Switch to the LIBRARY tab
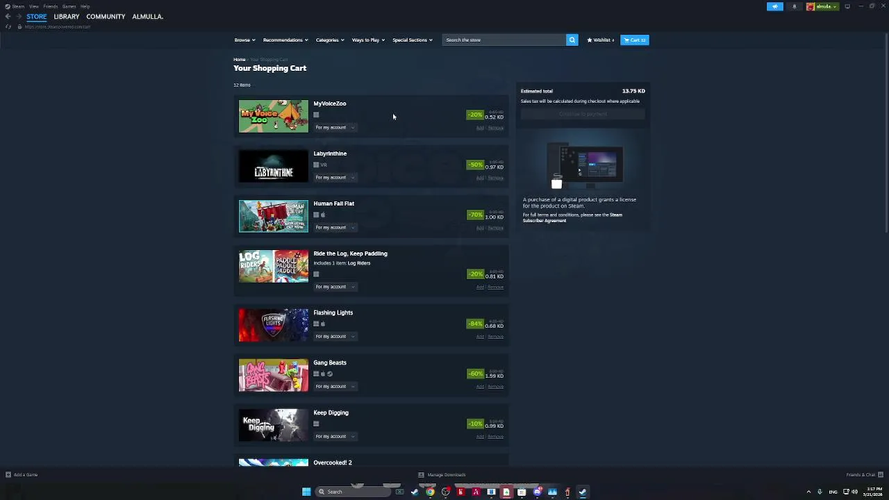 click(x=67, y=17)
